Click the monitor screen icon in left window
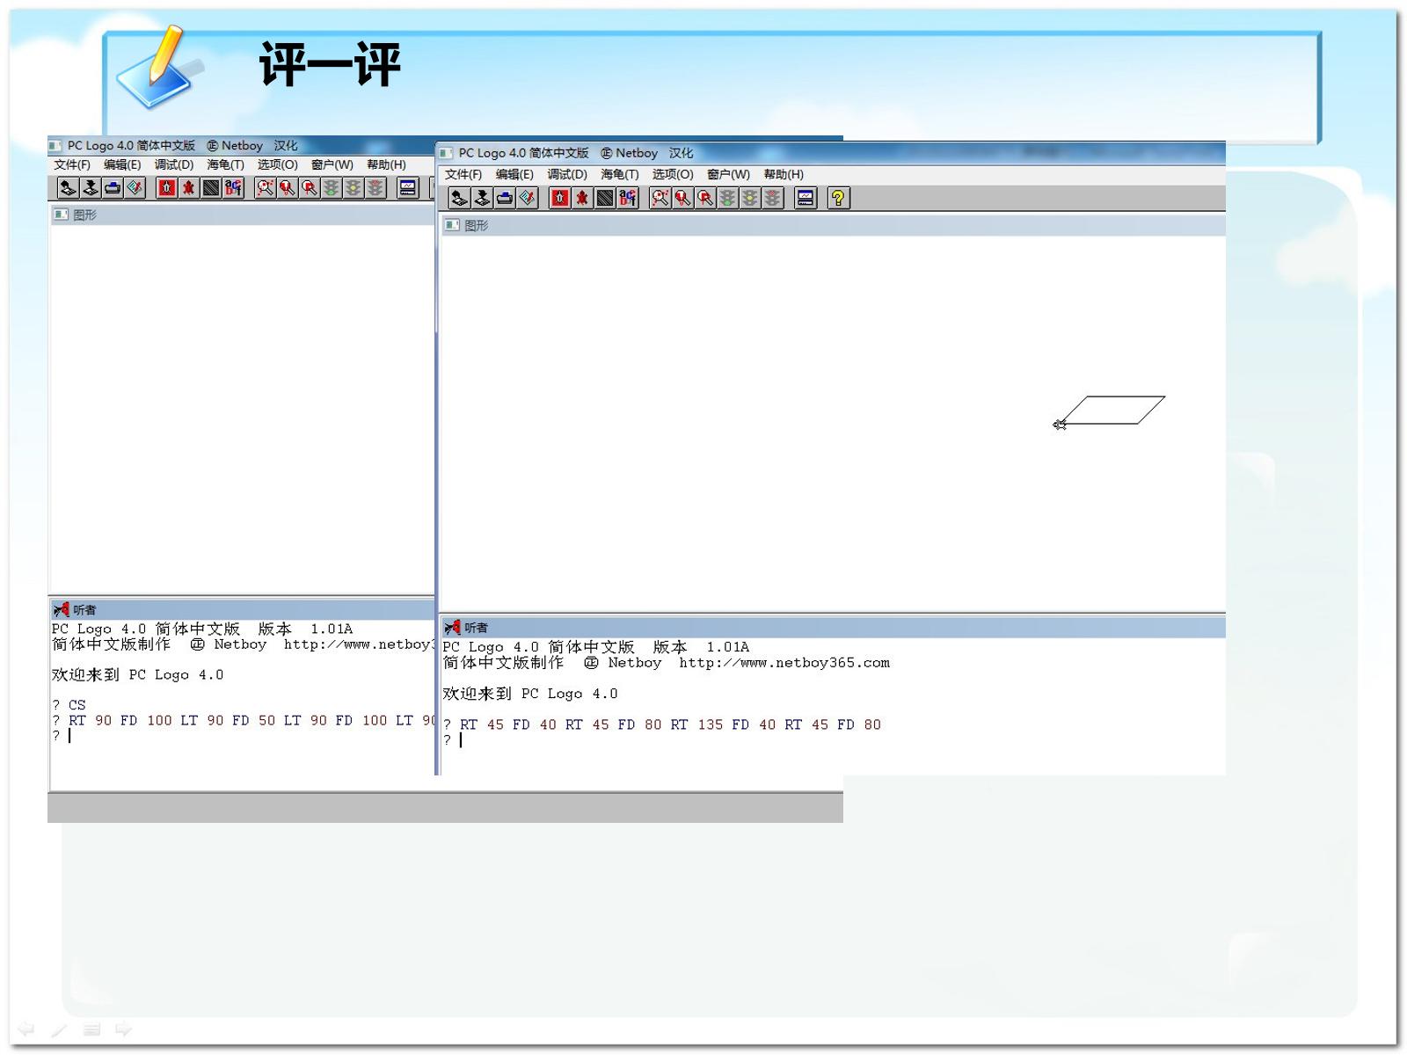The height and width of the screenshot is (1055, 1407). tap(407, 187)
